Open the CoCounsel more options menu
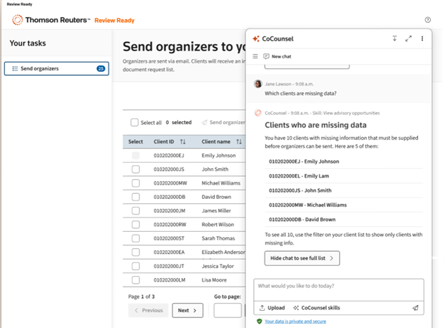Image resolution: width=445 pixels, height=328 pixels. point(422,39)
